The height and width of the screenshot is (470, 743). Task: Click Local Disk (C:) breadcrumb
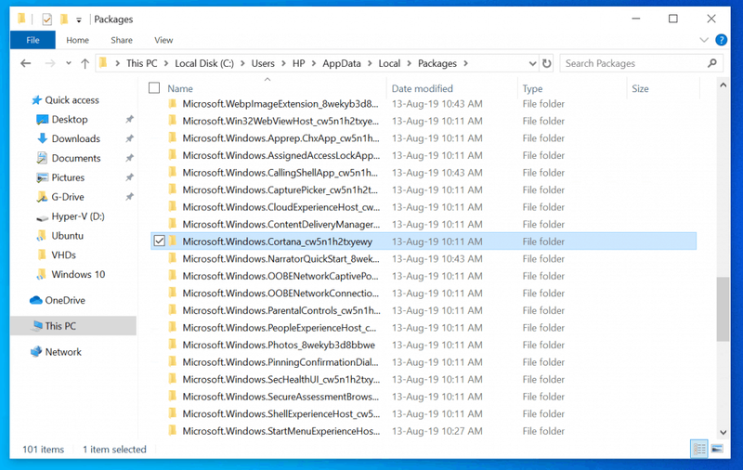204,63
